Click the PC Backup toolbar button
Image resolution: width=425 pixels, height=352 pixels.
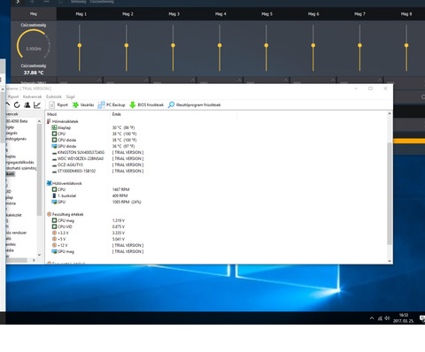[112, 104]
